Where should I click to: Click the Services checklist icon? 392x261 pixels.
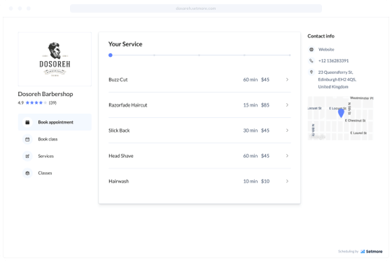pyautogui.click(x=27, y=156)
